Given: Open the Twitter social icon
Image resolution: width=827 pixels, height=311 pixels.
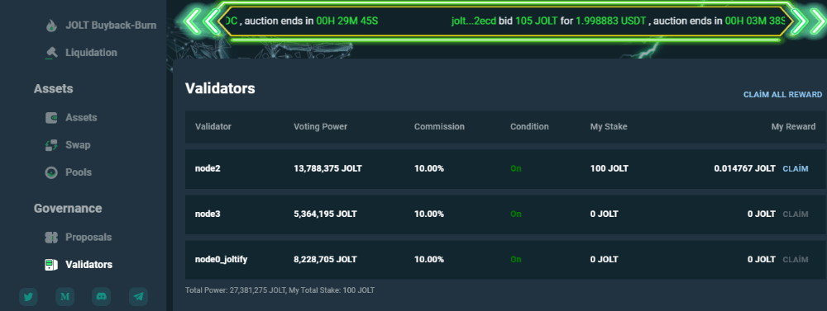Looking at the screenshot, I should [x=28, y=297].
